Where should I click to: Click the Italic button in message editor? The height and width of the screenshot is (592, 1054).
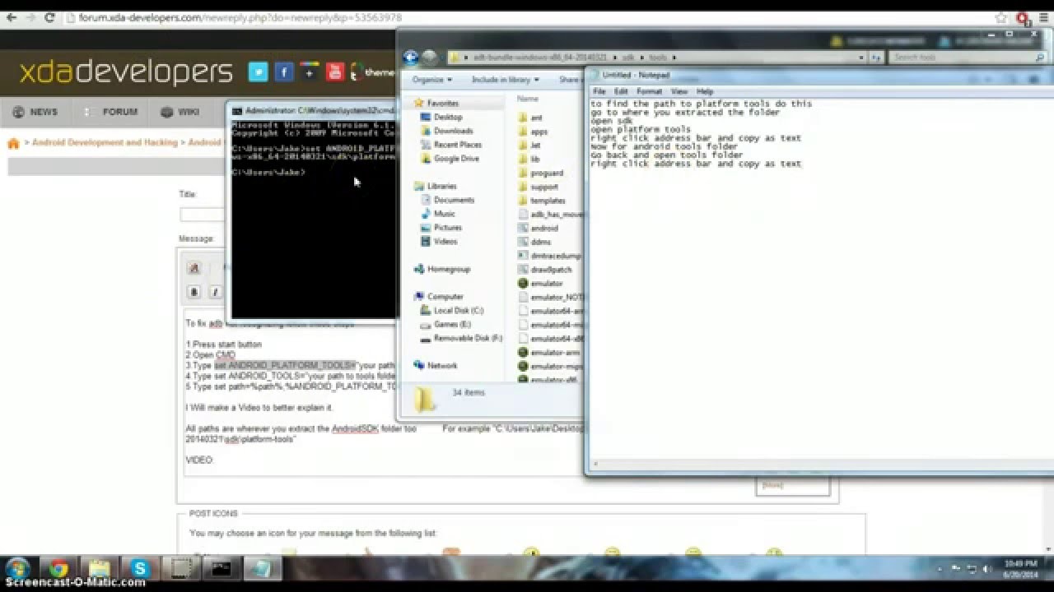pyautogui.click(x=215, y=292)
